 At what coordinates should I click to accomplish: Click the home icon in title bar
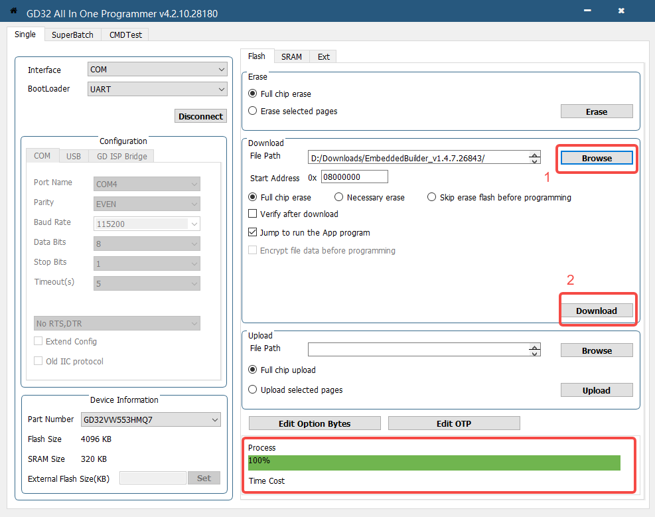(x=13, y=11)
